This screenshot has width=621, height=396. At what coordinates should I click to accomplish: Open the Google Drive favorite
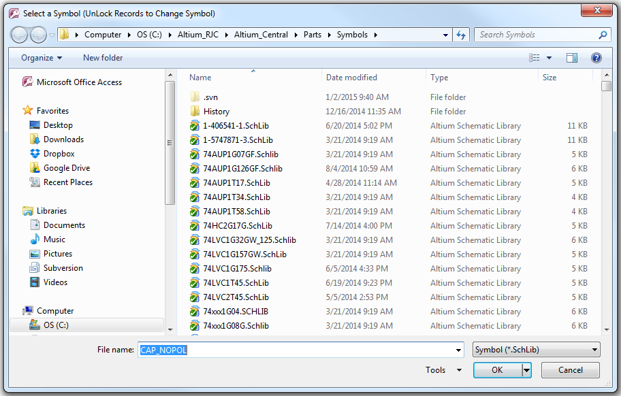[x=67, y=168]
